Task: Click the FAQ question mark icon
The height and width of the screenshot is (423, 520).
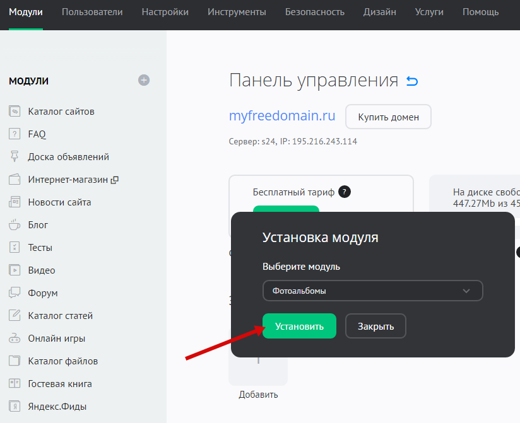Action: click(x=15, y=134)
